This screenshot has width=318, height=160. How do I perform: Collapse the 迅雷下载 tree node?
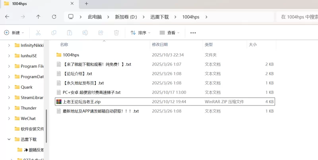[9, 139]
